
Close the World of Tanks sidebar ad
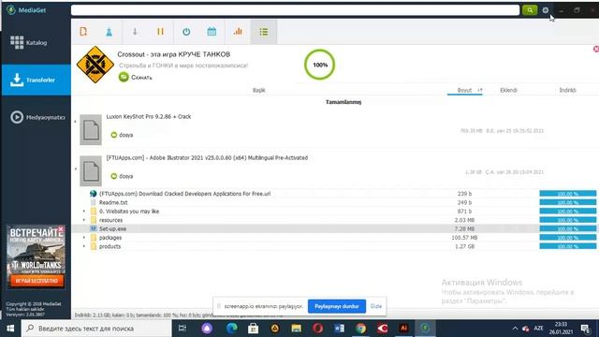(61, 228)
